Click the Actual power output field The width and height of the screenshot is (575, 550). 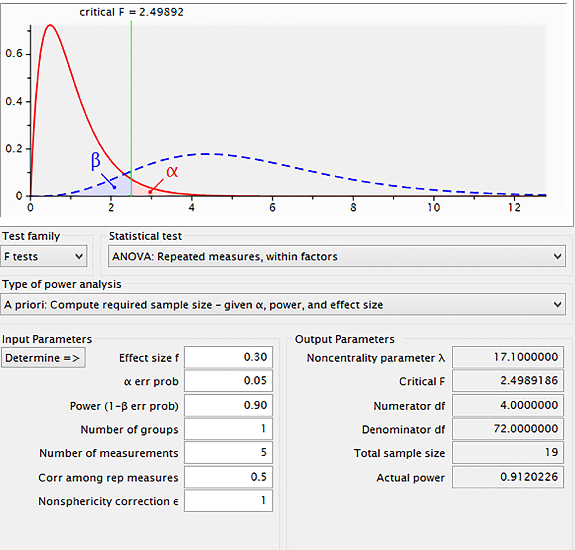pyautogui.click(x=507, y=477)
